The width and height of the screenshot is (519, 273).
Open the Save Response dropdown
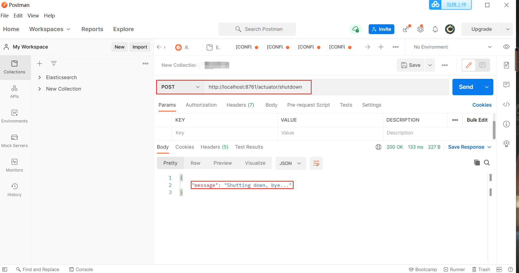pyautogui.click(x=470, y=147)
